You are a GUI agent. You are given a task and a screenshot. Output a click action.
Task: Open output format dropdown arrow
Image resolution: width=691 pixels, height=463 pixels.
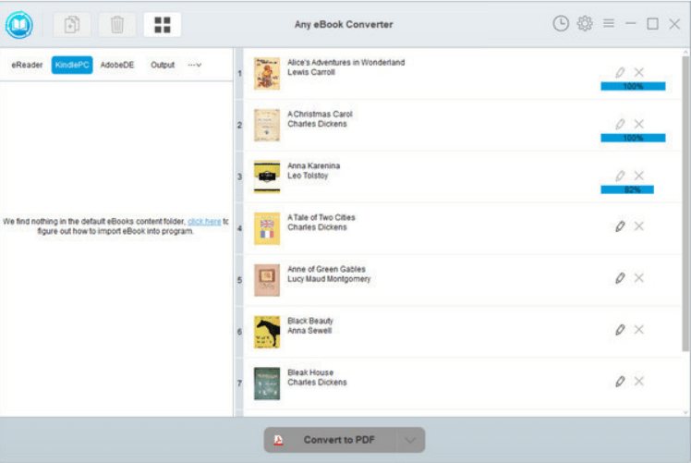pos(410,440)
